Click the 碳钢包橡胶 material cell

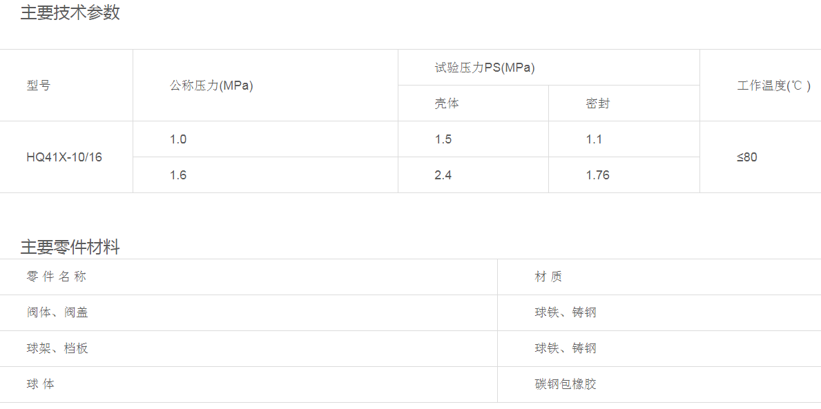(566, 384)
